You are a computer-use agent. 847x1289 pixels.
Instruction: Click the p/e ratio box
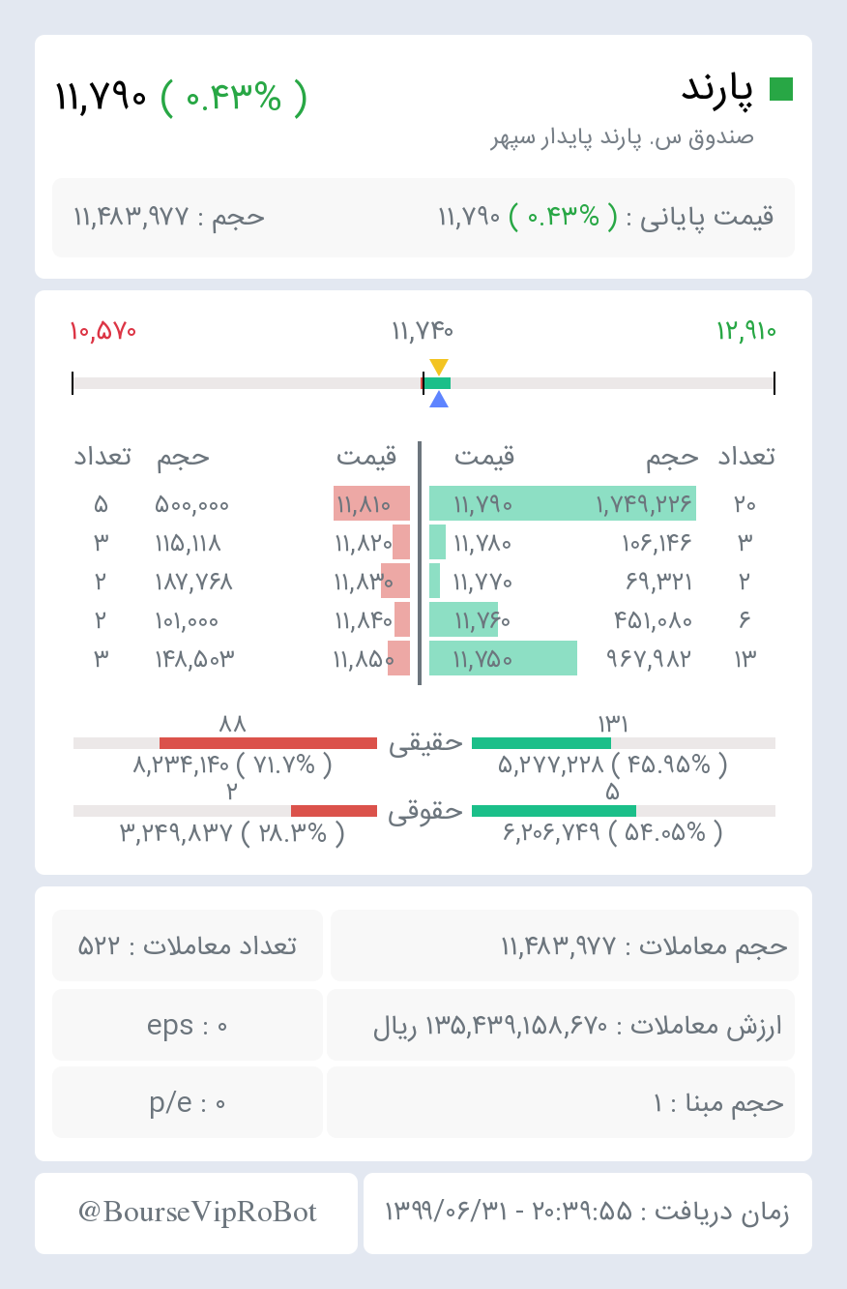[188, 1102]
